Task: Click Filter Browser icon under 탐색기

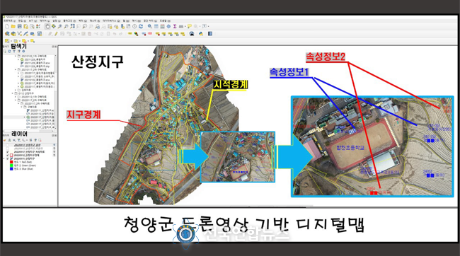Action: coord(13,51)
